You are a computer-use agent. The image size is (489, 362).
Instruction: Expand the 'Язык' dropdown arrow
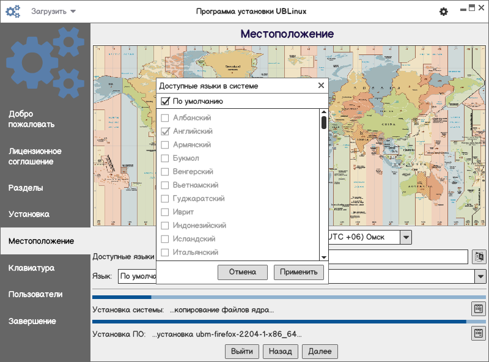coord(479,276)
